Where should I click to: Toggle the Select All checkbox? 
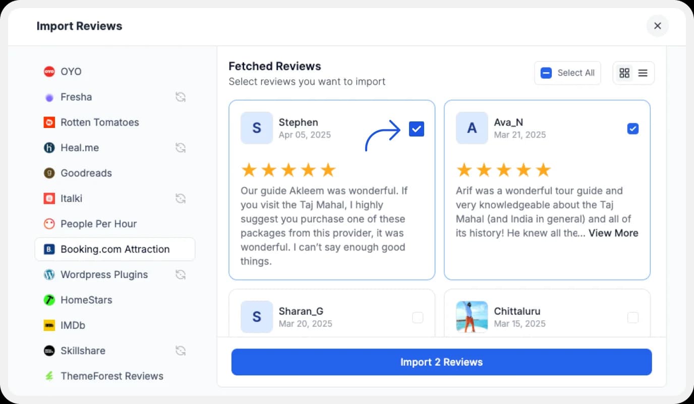(546, 73)
